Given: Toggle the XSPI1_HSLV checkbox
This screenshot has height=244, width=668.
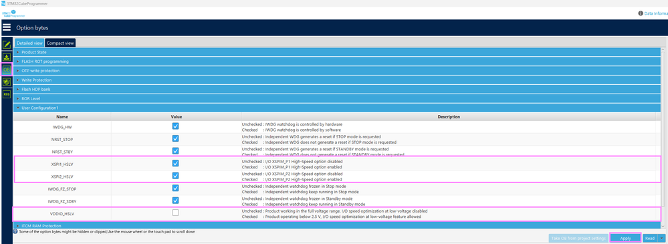Looking at the screenshot, I should point(175,163).
